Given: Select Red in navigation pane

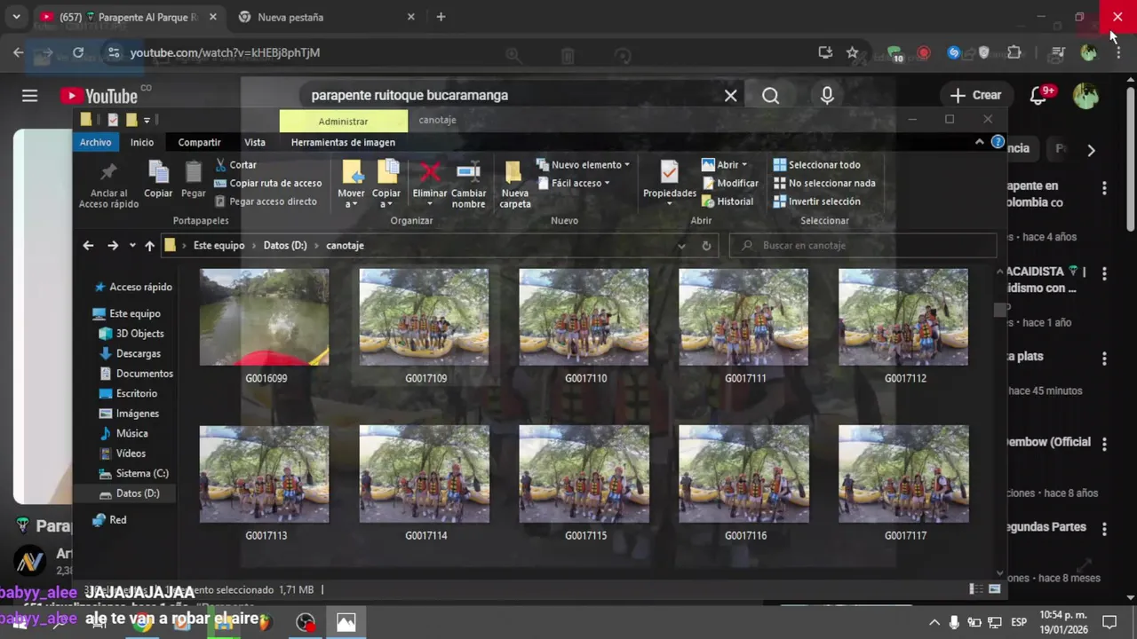Looking at the screenshot, I should click(109, 520).
